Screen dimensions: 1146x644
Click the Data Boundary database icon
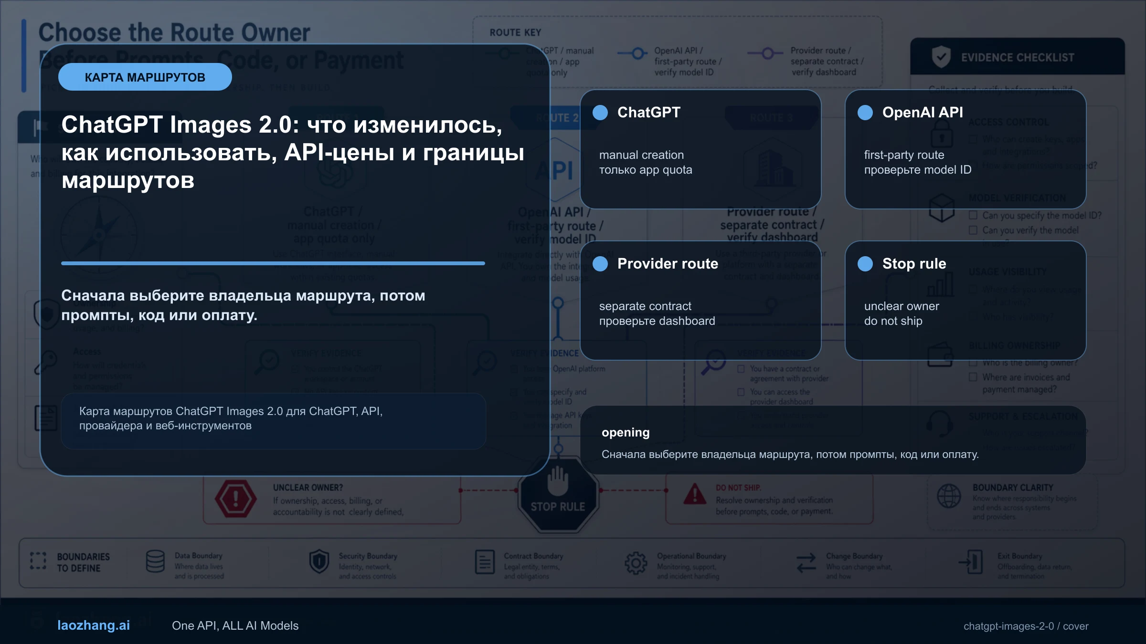tap(155, 561)
